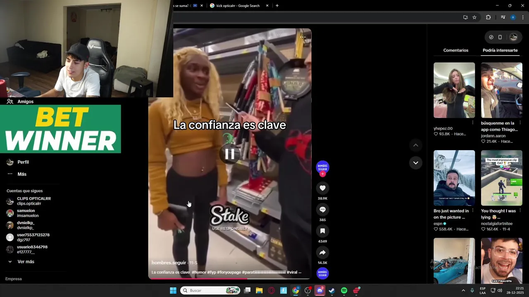Viewport: 529px width, 297px height.
Task: Open Steam from the taskbar
Action: click(x=332, y=290)
